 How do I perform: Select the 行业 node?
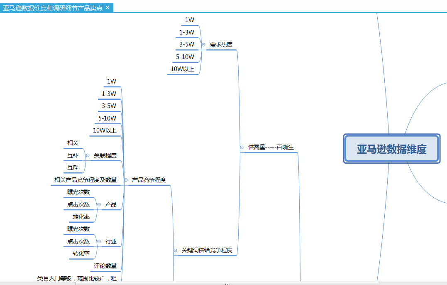[111, 242]
